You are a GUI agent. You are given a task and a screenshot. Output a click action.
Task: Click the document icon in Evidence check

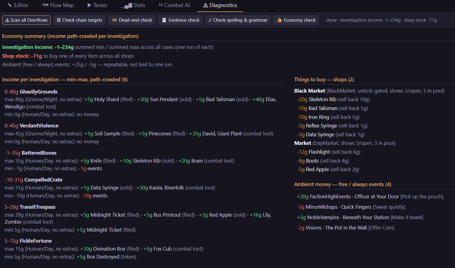pos(164,20)
